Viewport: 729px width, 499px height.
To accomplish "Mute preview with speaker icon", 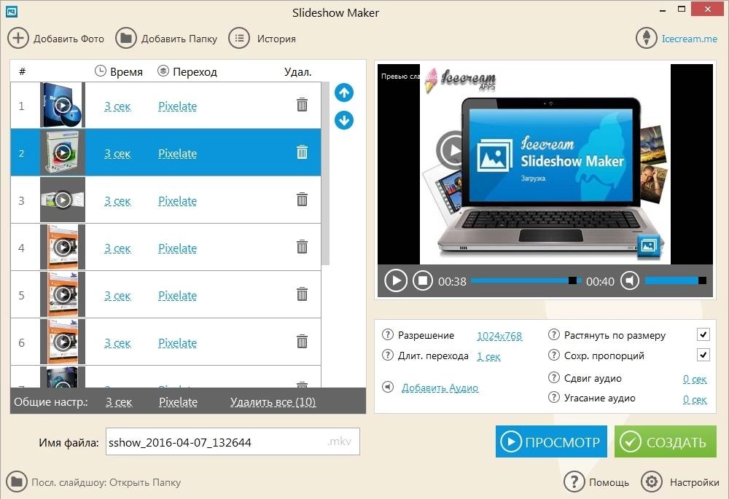I will pyautogui.click(x=630, y=280).
